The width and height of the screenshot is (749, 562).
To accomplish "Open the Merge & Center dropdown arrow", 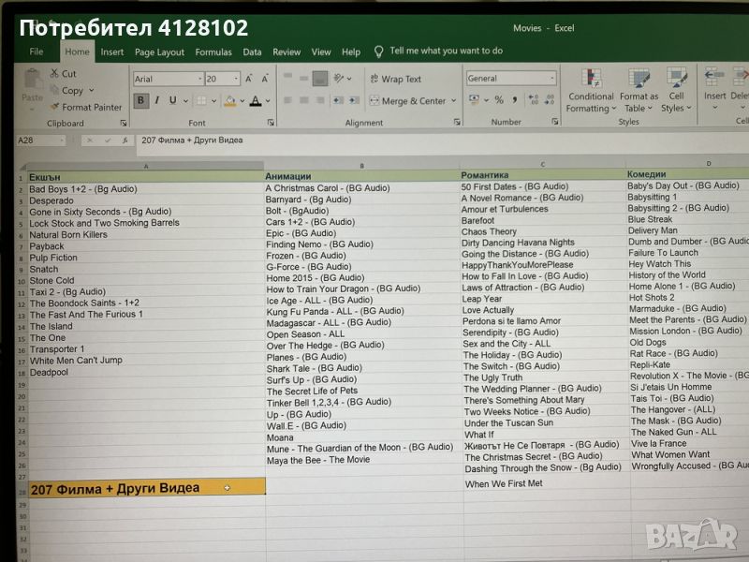I will click(x=454, y=101).
